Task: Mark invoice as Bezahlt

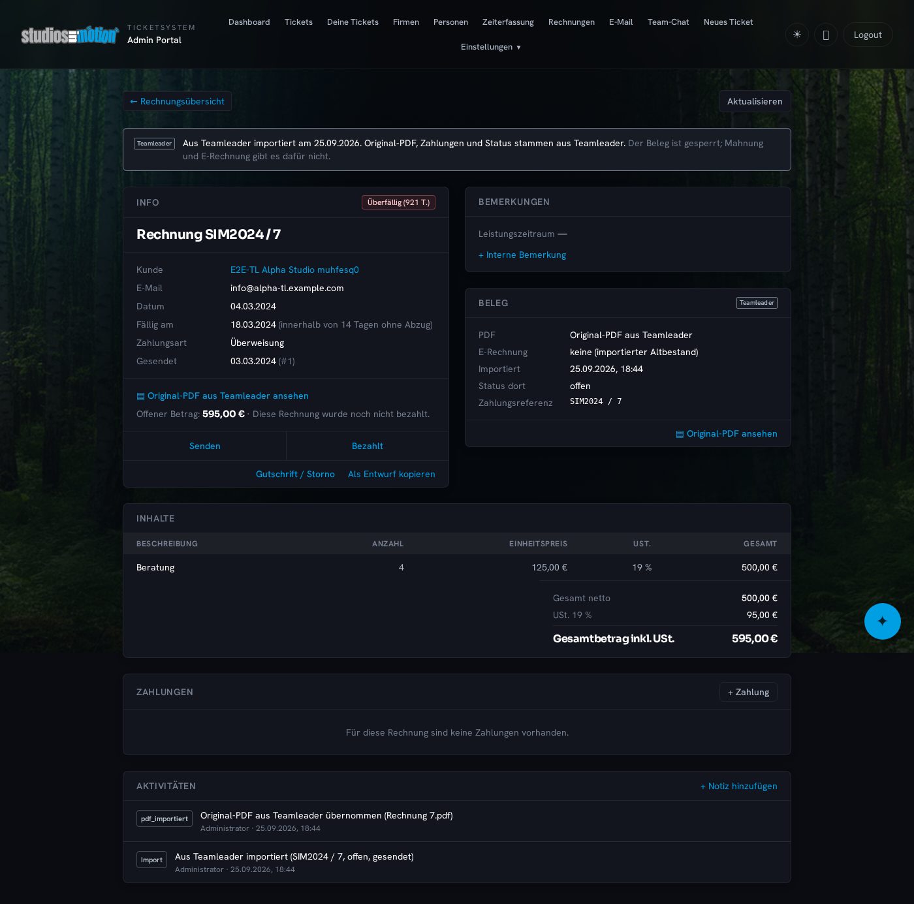Action: [368, 446]
